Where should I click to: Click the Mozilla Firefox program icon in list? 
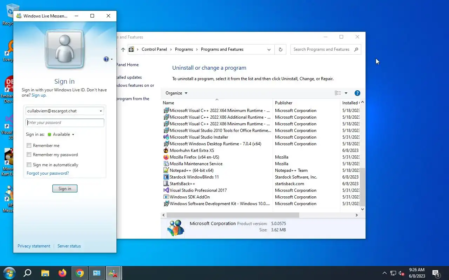pos(166,157)
